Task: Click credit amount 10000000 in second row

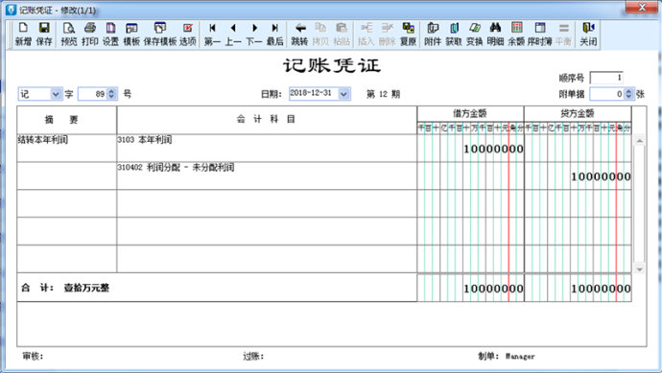Action: tap(601, 176)
